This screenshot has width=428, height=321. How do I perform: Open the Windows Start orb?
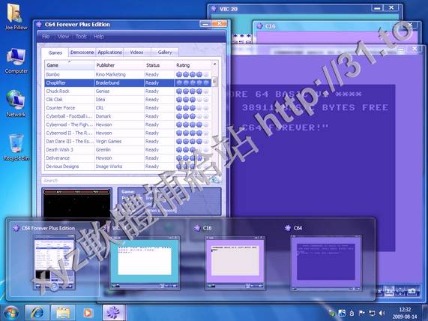10,313
